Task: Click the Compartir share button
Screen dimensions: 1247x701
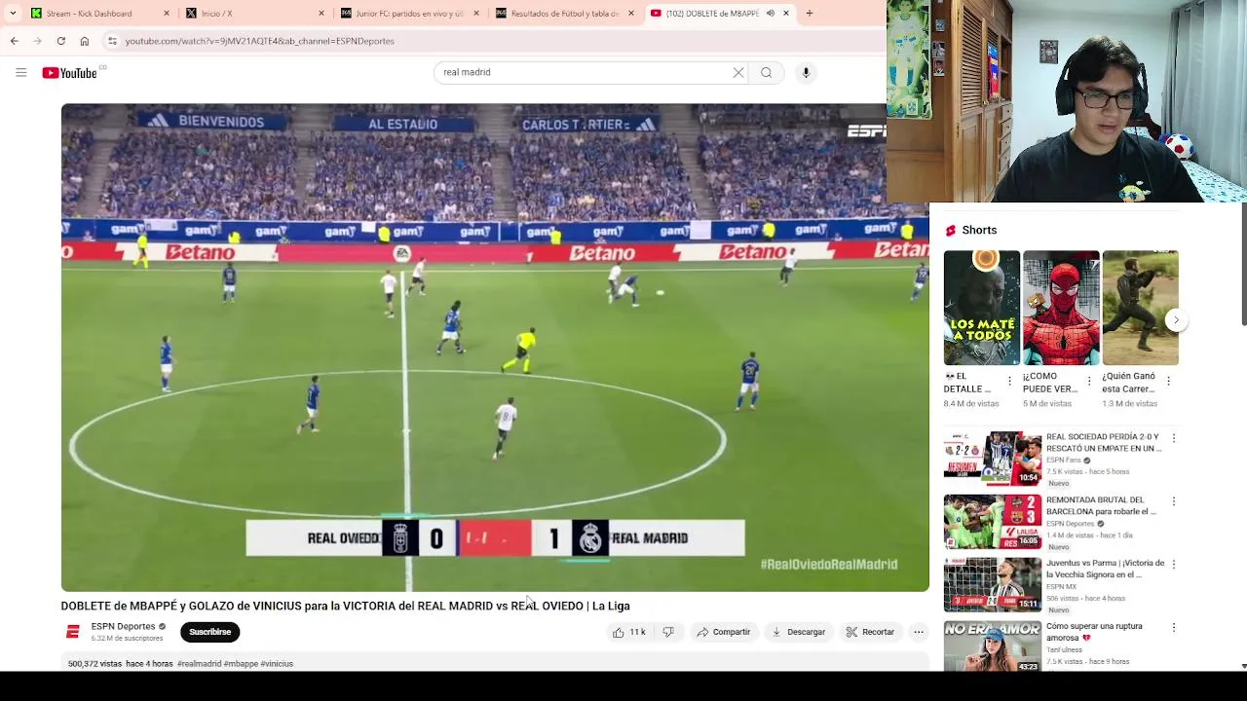Action: tap(723, 632)
